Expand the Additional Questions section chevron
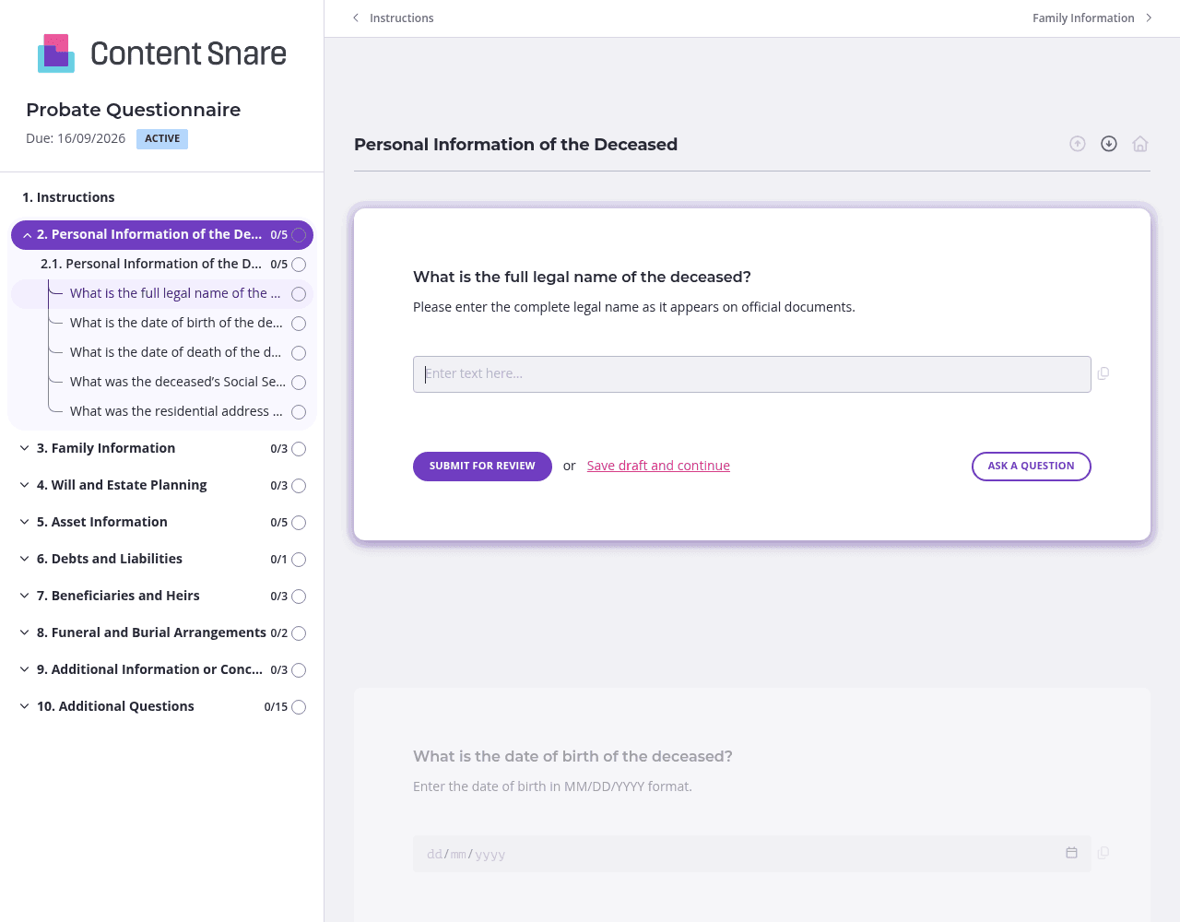 click(x=25, y=706)
